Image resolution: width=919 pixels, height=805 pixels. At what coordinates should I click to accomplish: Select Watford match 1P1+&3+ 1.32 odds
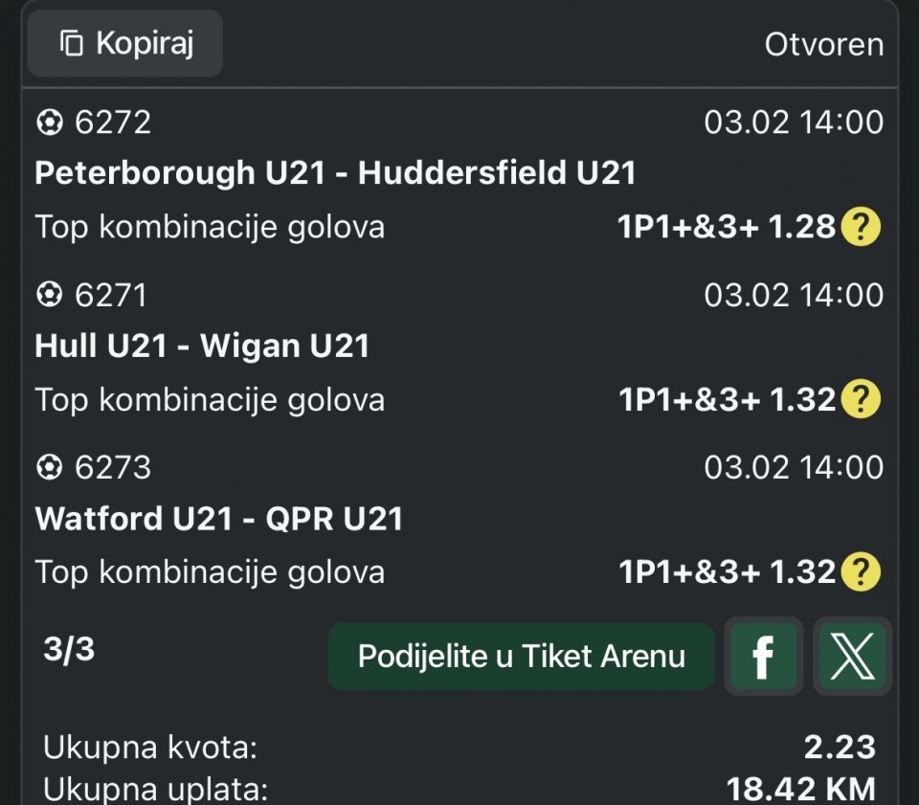point(727,571)
